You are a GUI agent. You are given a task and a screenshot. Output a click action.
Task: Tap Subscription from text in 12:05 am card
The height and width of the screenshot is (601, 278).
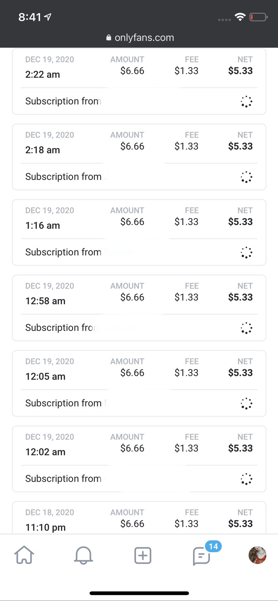pyautogui.click(x=63, y=403)
